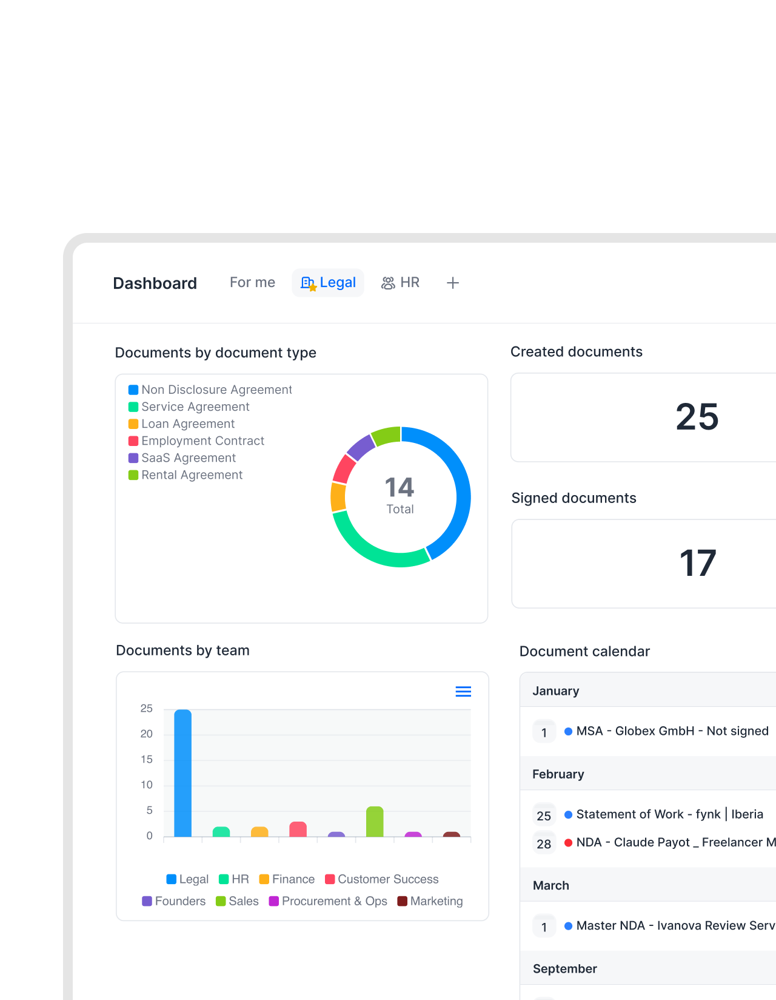Screen dimensions: 776x1000
Task: Toggle Founders series in team legend
Action: 174,901
